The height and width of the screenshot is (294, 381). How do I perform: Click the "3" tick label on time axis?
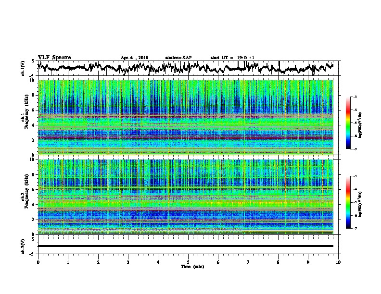point(128,262)
